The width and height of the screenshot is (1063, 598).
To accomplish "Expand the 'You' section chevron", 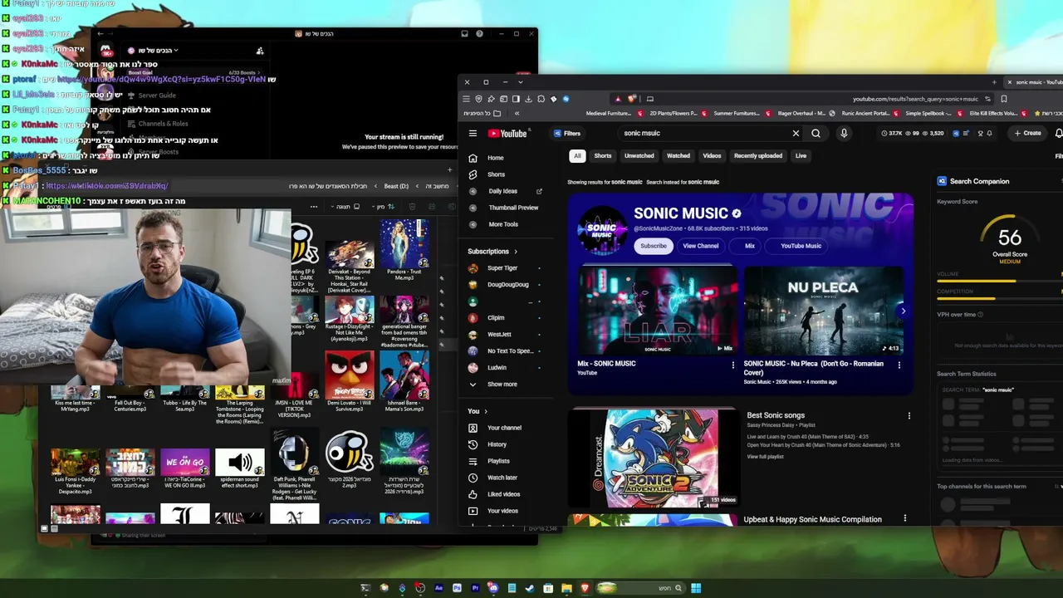I will (x=486, y=411).
